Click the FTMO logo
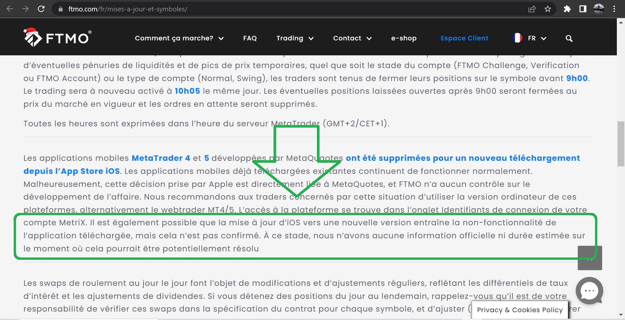The image size is (625, 320). coord(57,37)
